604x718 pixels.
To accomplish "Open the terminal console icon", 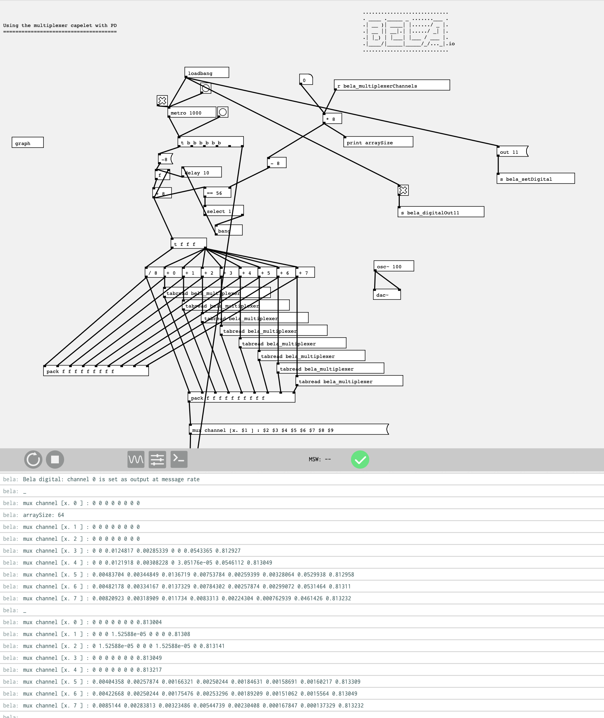I will point(179,460).
